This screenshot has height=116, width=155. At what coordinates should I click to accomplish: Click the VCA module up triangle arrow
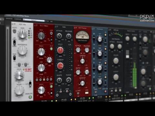pyautogui.click(x=109, y=30)
